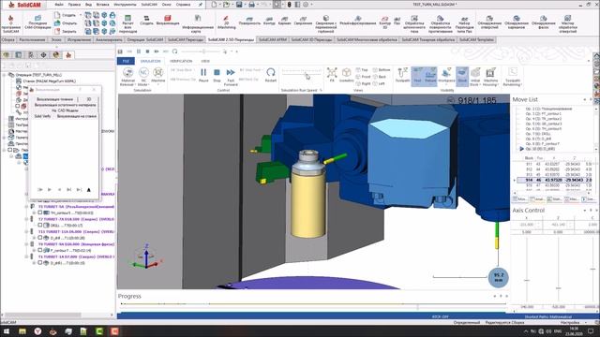Click the 2D iMachining icon

tap(226, 22)
